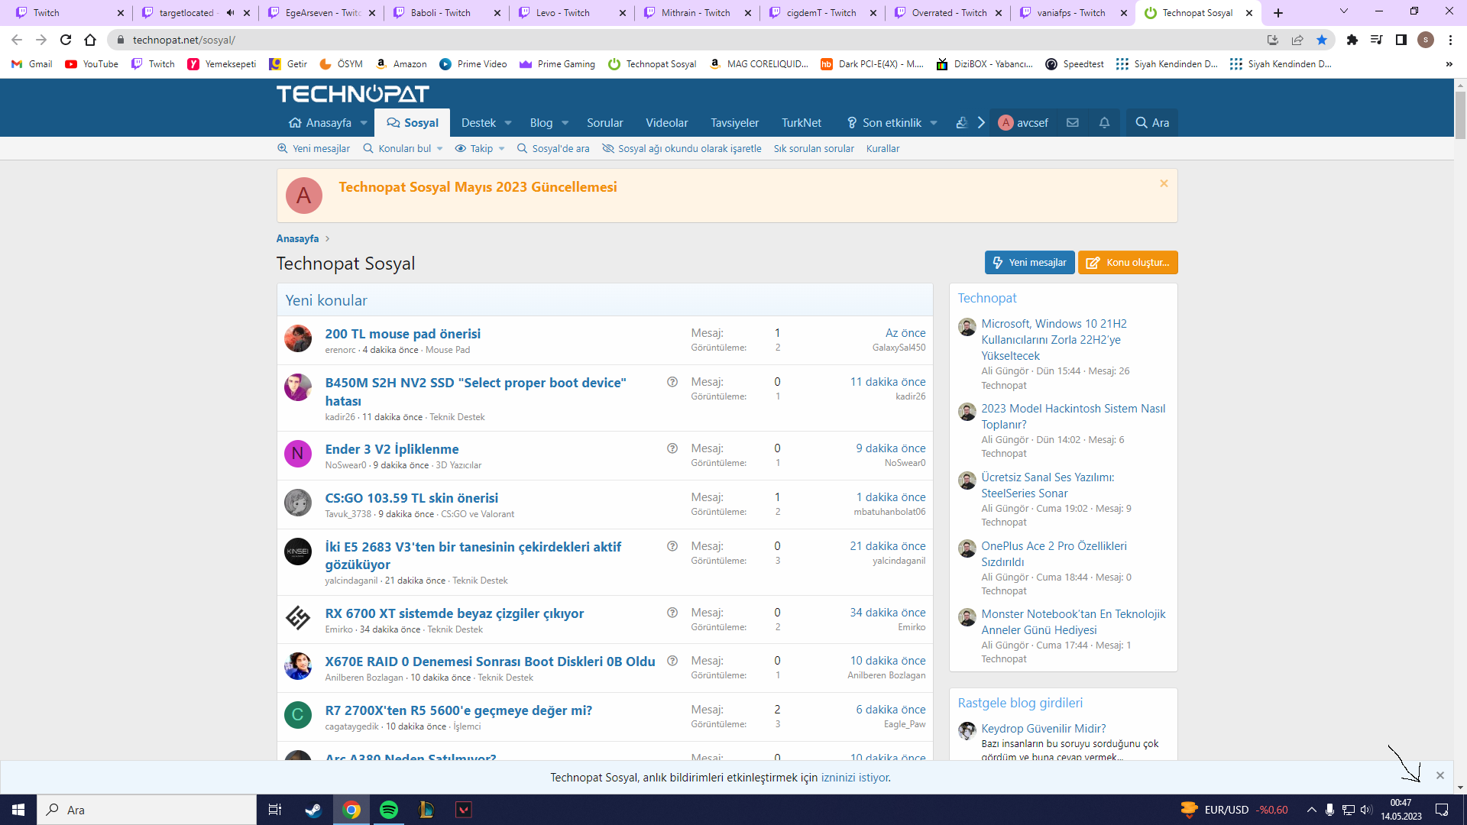Switch to the Overrated Twitch tab
The width and height of the screenshot is (1467, 825).
pyautogui.click(x=948, y=13)
